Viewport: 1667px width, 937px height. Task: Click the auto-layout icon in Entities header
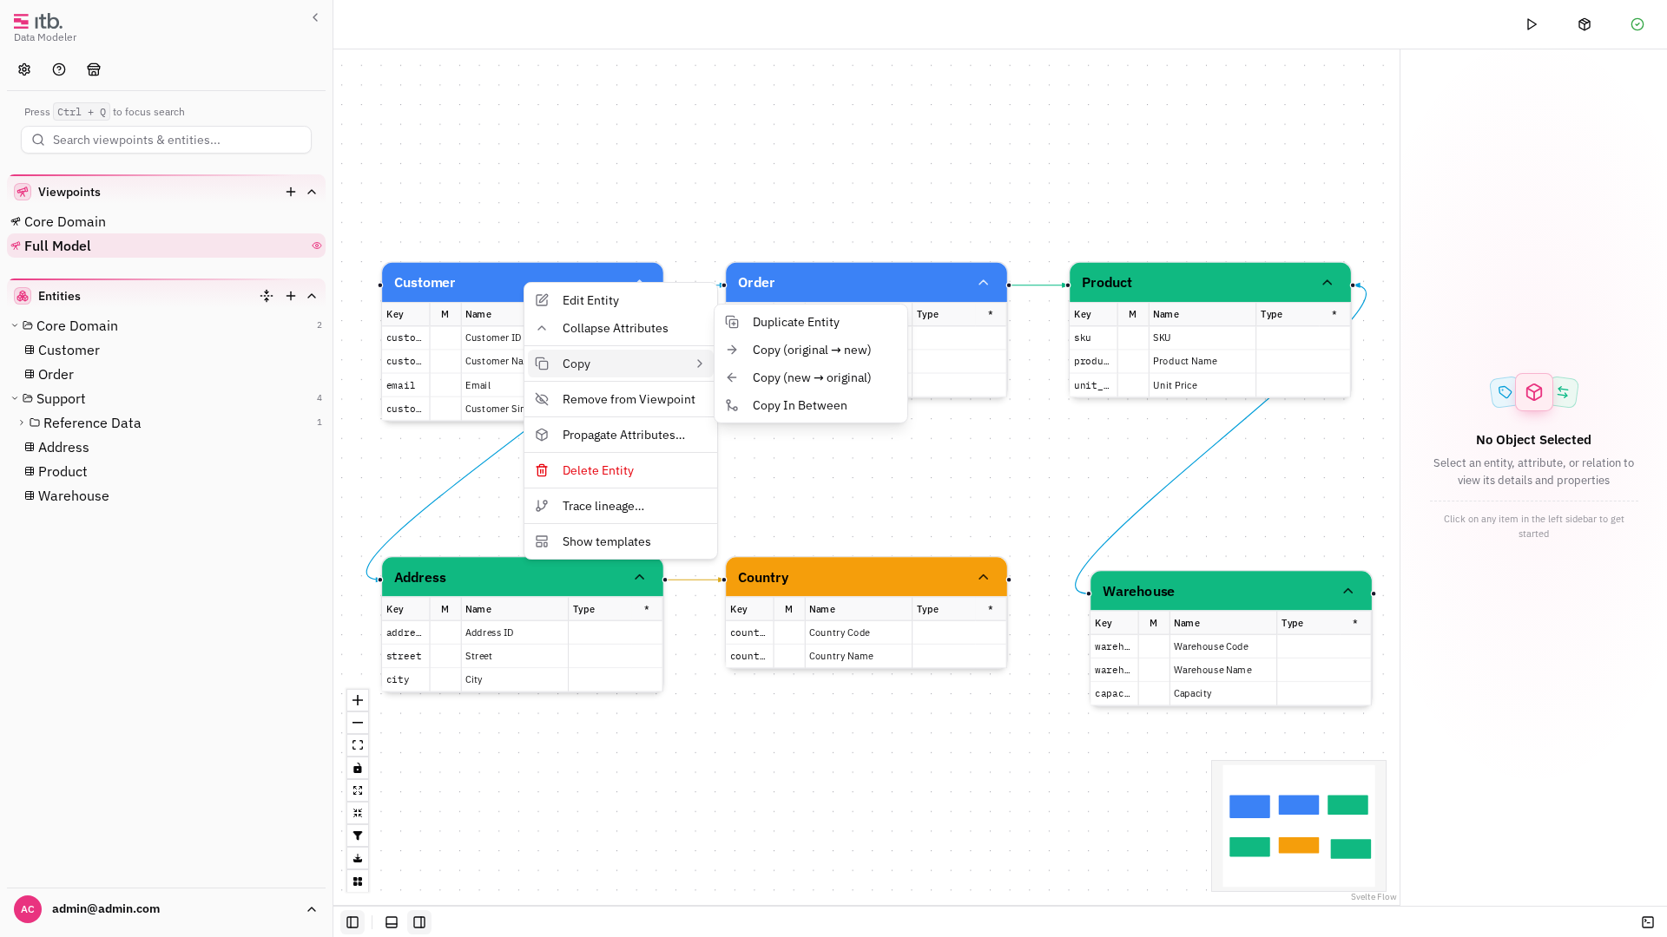267,296
